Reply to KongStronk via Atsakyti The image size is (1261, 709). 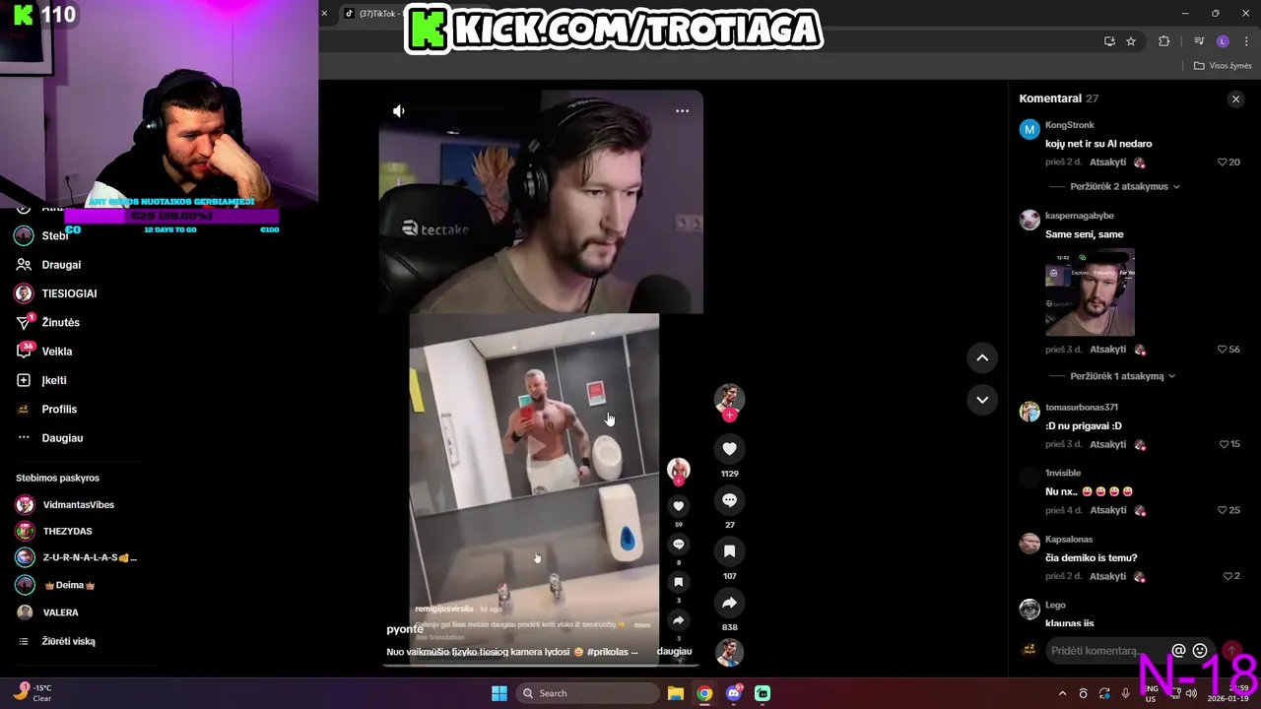[x=1107, y=162]
